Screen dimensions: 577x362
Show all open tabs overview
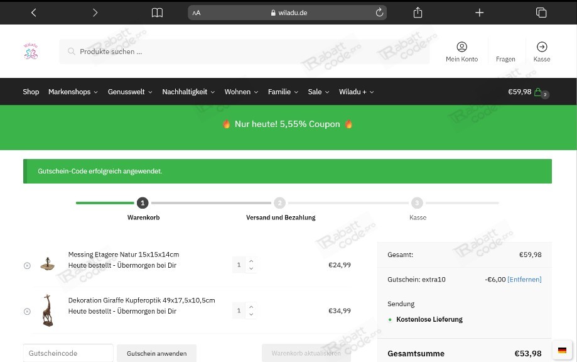point(541,13)
